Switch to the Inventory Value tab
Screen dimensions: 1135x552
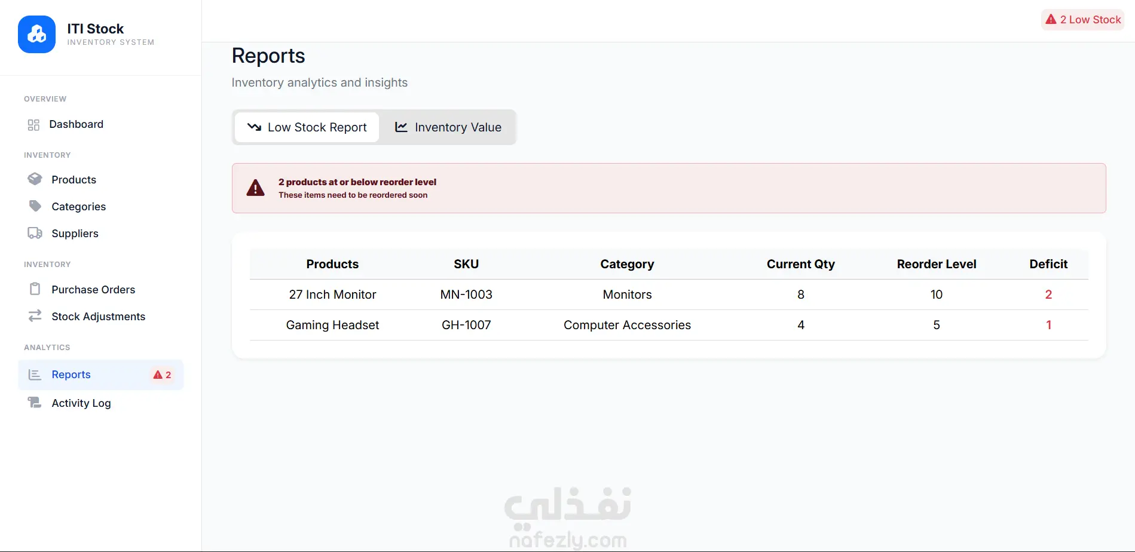tap(448, 127)
